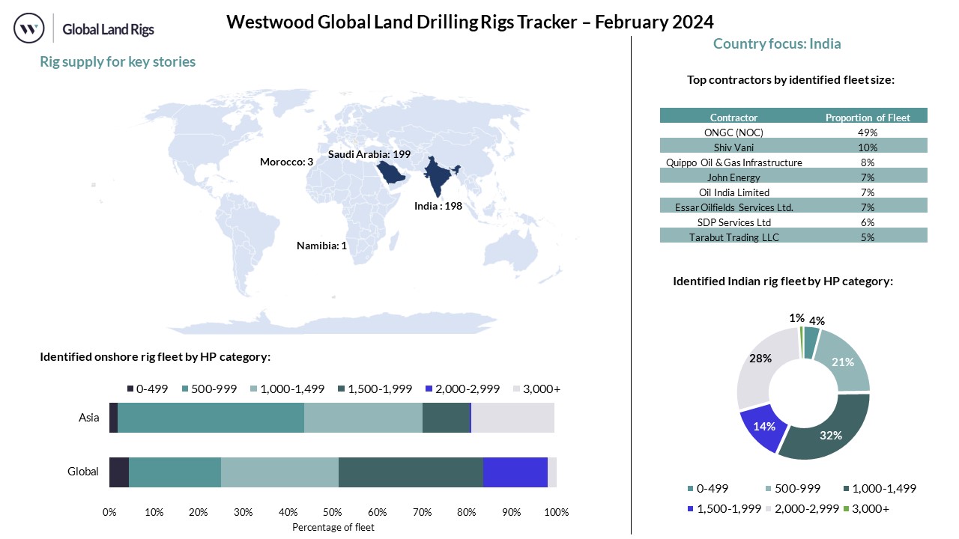Click the 3,000+ donut legend green marker
The width and height of the screenshot is (959, 539).
(x=691, y=509)
